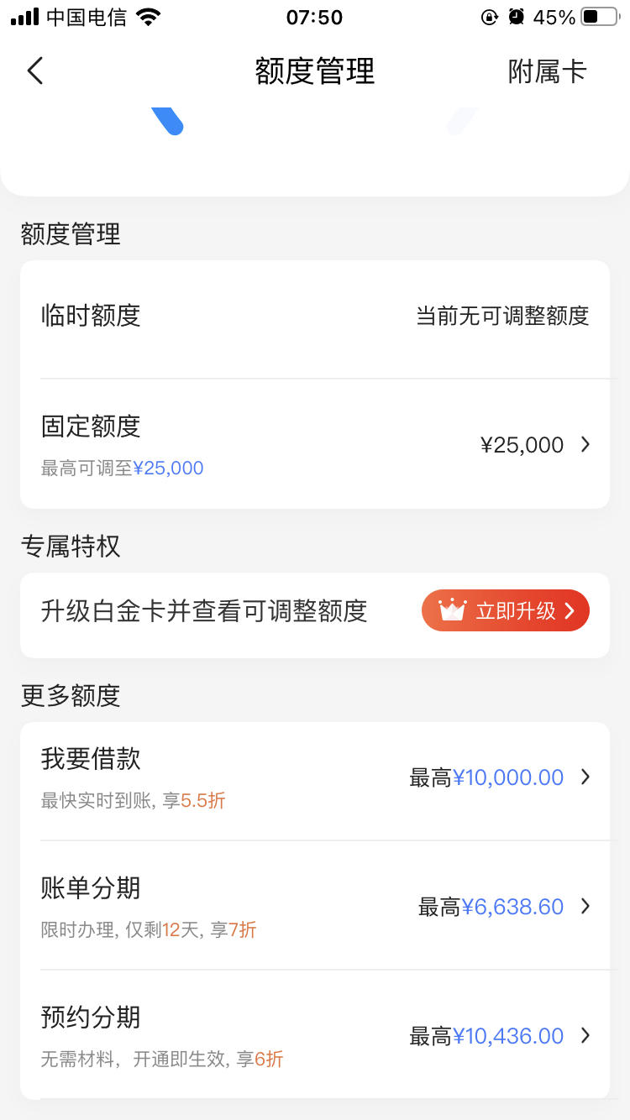Expand the 固定额度 chevron arrow
The height and width of the screenshot is (1120, 630).
pyautogui.click(x=585, y=444)
